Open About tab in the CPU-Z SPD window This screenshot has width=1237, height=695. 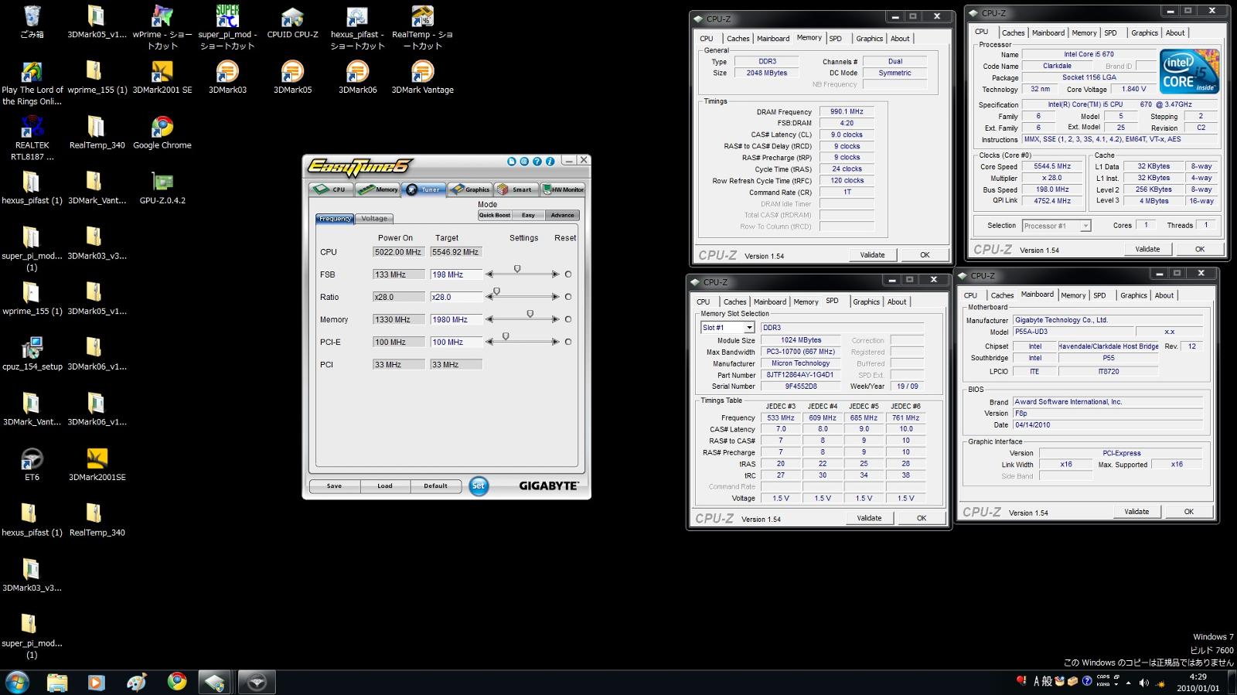pyautogui.click(x=897, y=302)
